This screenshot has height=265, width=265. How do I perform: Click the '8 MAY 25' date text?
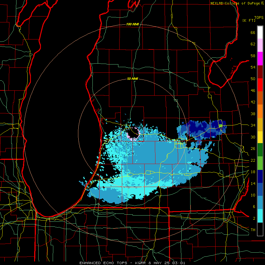pos(160,263)
